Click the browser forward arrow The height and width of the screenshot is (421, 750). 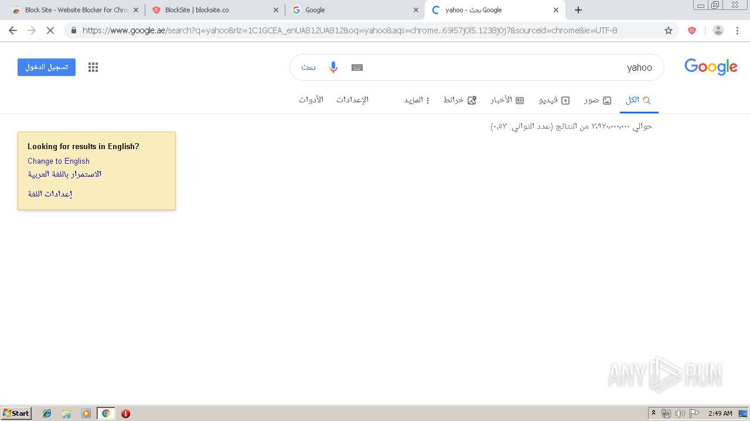tap(32, 30)
